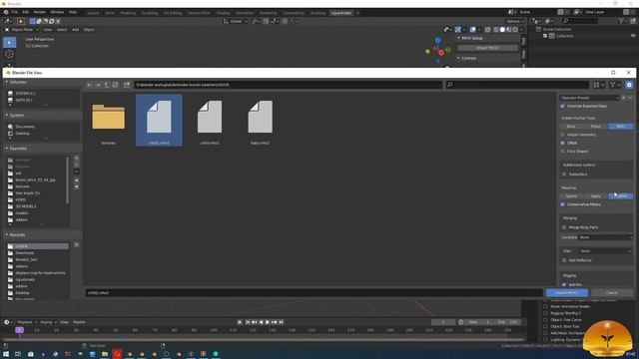
Task: Enable Face Shapes checkbox
Action: click(563, 151)
